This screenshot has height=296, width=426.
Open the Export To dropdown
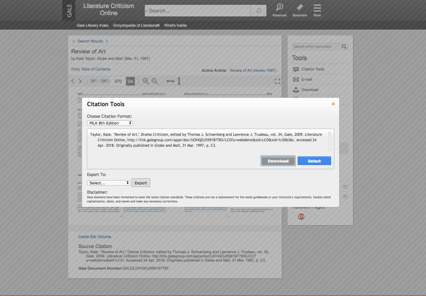[108, 183]
